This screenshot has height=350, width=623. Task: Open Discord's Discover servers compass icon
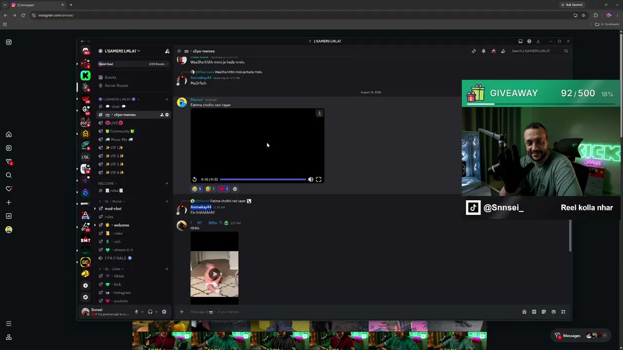click(x=86, y=297)
